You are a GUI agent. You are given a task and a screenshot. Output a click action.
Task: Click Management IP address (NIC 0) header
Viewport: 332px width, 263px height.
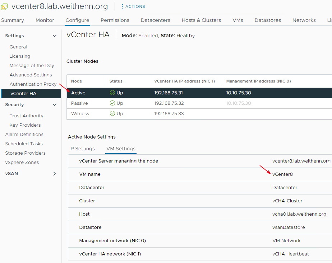tap(258, 81)
